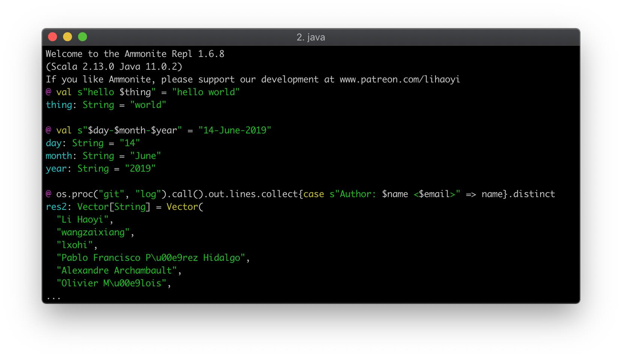The width and height of the screenshot is (622, 359).
Task: Click the 'Welcome to the Ammonite Repl 1.6.8' line
Action: 135,54
